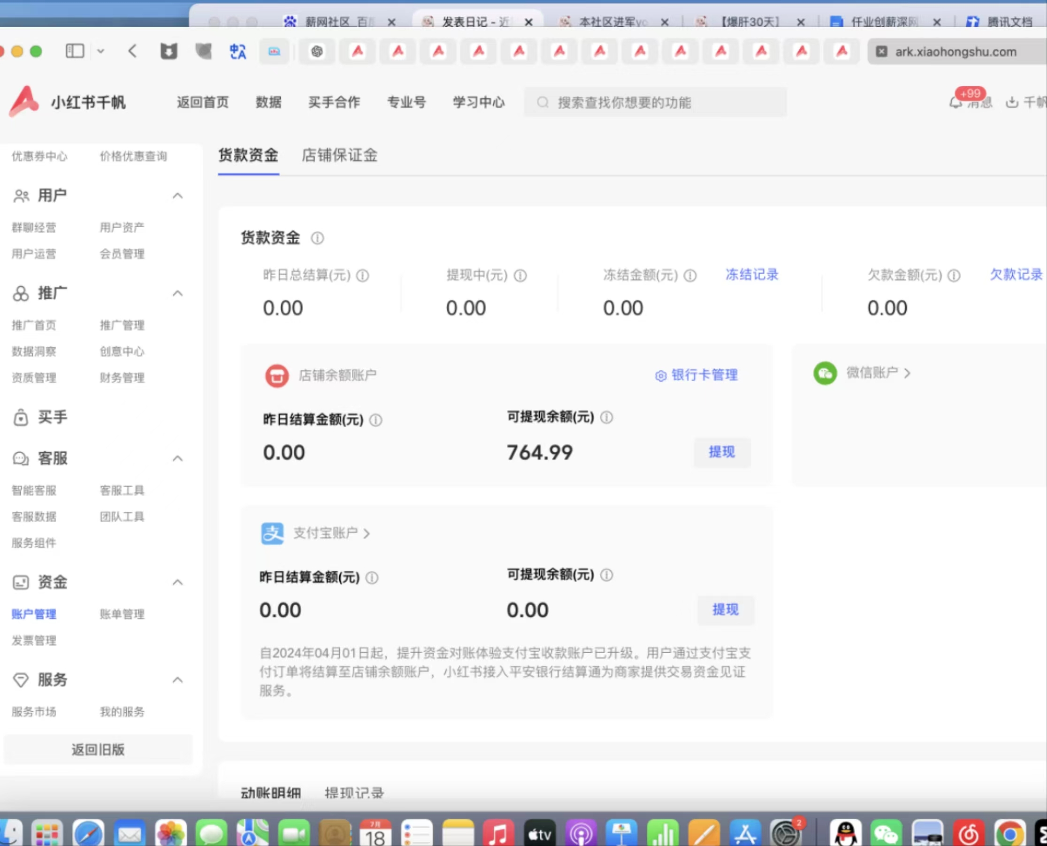Click info icon beside 支付宝 昨日结算金额(元)
The height and width of the screenshot is (846, 1047).
click(372, 578)
